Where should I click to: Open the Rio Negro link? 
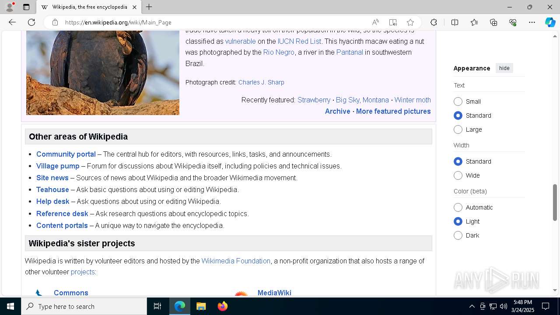click(279, 52)
